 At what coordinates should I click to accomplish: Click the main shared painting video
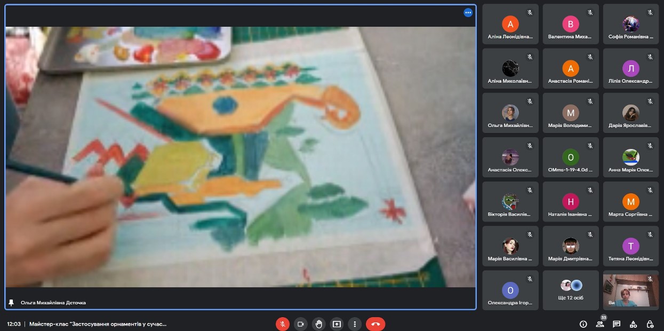(x=240, y=157)
